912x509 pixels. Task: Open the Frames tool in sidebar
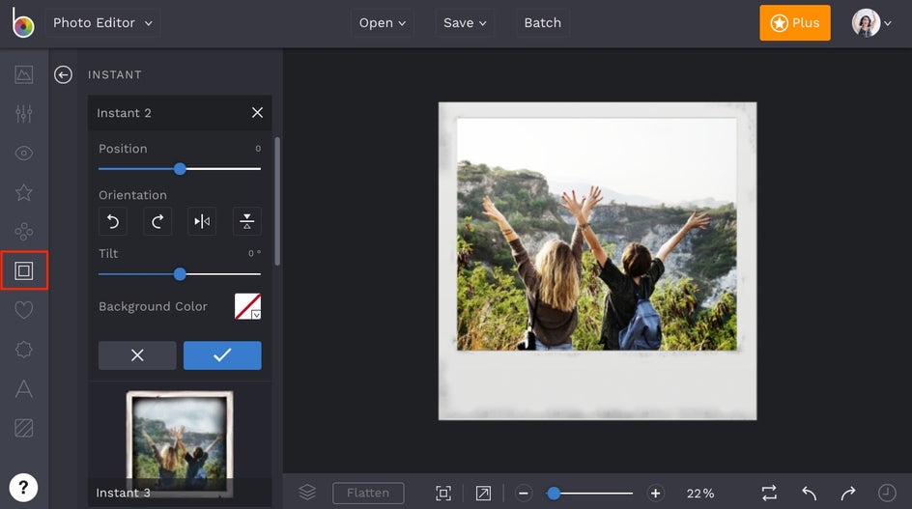pyautogui.click(x=24, y=271)
